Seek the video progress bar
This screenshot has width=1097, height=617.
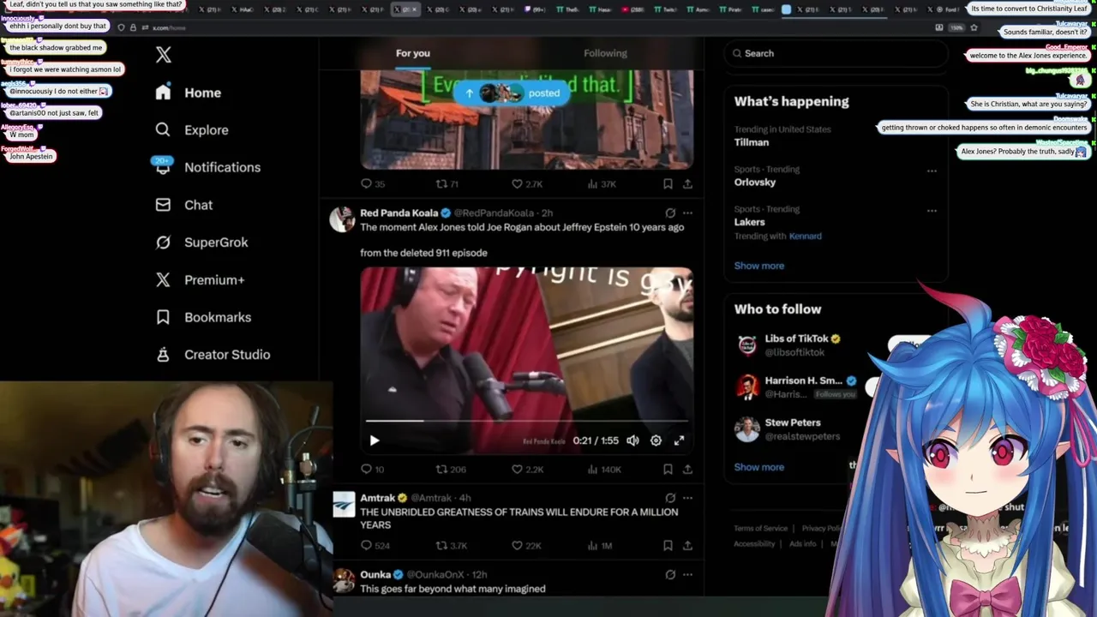[x=526, y=421]
